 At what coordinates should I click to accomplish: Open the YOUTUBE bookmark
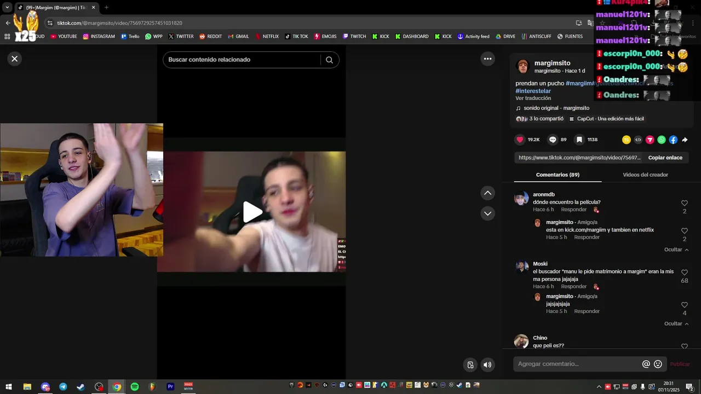coord(64,37)
